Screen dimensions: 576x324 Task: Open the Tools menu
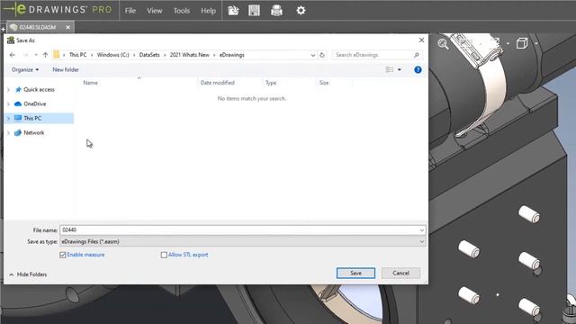click(182, 11)
